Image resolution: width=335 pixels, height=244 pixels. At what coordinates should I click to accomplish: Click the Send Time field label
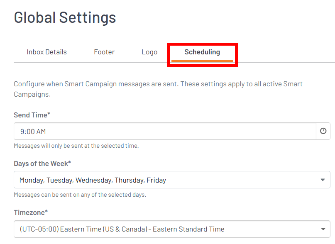coord(32,115)
